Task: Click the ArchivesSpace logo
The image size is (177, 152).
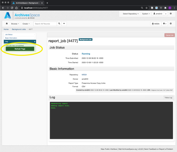Action: (22, 16)
